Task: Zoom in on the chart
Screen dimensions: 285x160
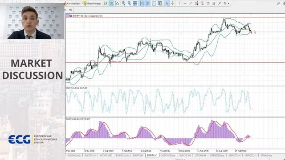Action: [123, 3]
